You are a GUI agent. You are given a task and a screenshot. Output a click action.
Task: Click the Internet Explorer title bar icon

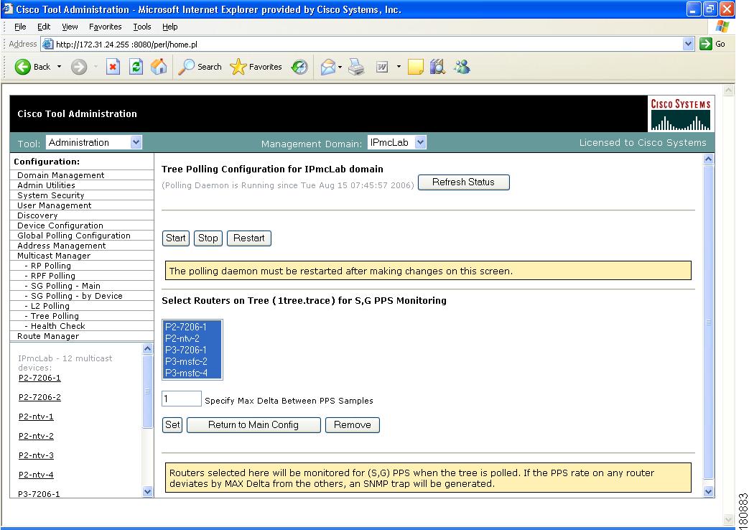[8, 9]
